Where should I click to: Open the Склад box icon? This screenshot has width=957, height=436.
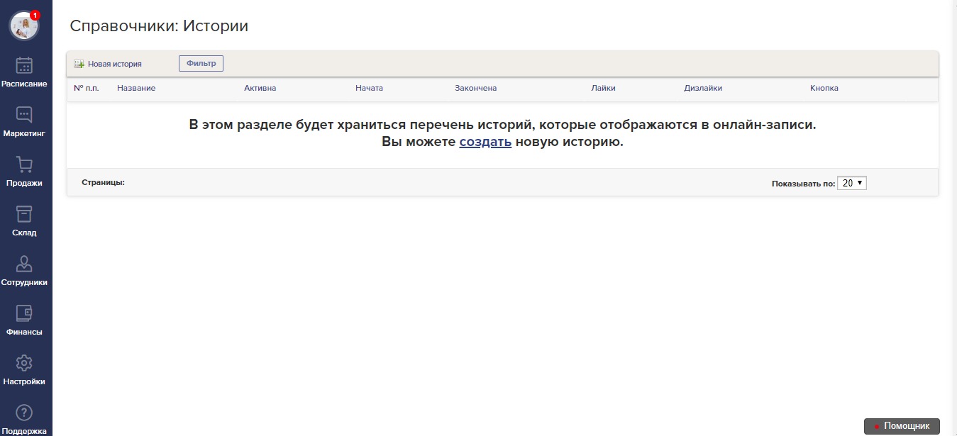click(x=24, y=214)
